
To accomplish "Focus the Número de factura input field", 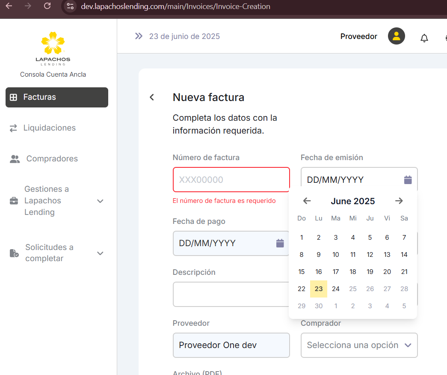I will [x=231, y=180].
